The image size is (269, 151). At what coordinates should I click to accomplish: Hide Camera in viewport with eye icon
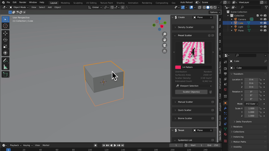tap(261, 19)
